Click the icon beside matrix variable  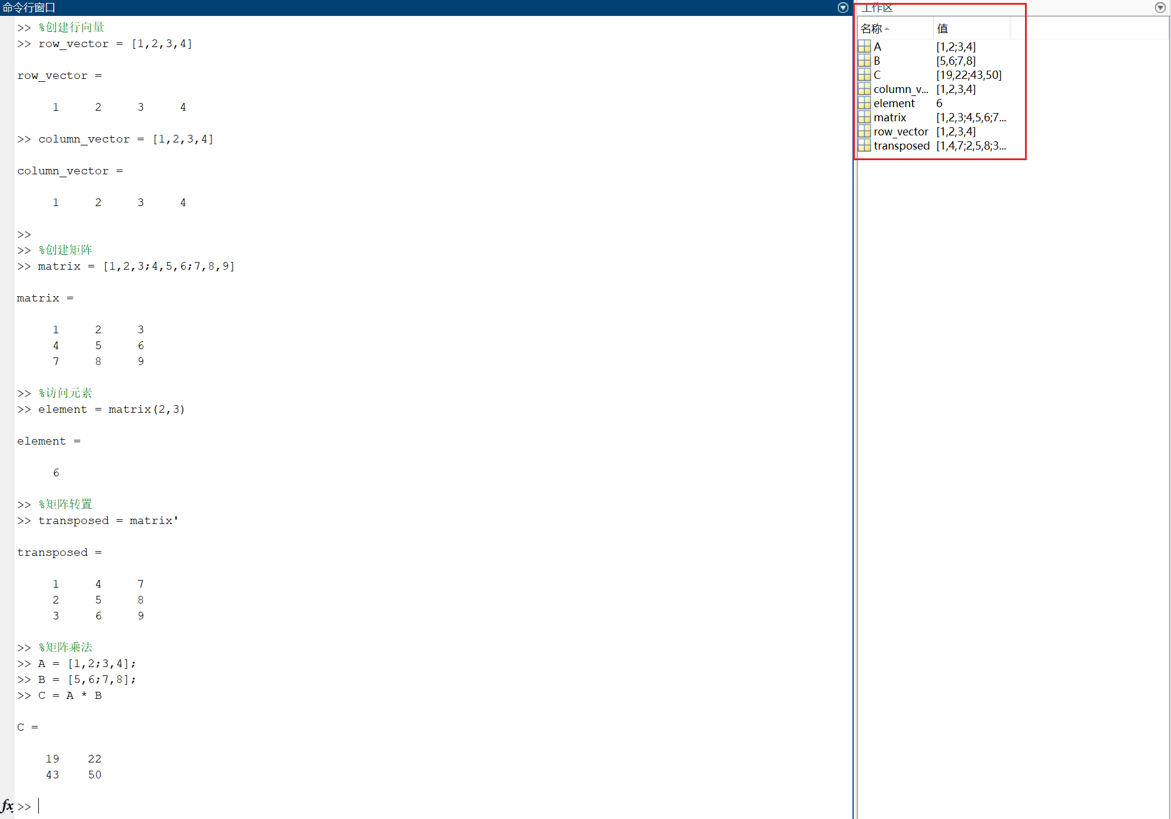(864, 117)
